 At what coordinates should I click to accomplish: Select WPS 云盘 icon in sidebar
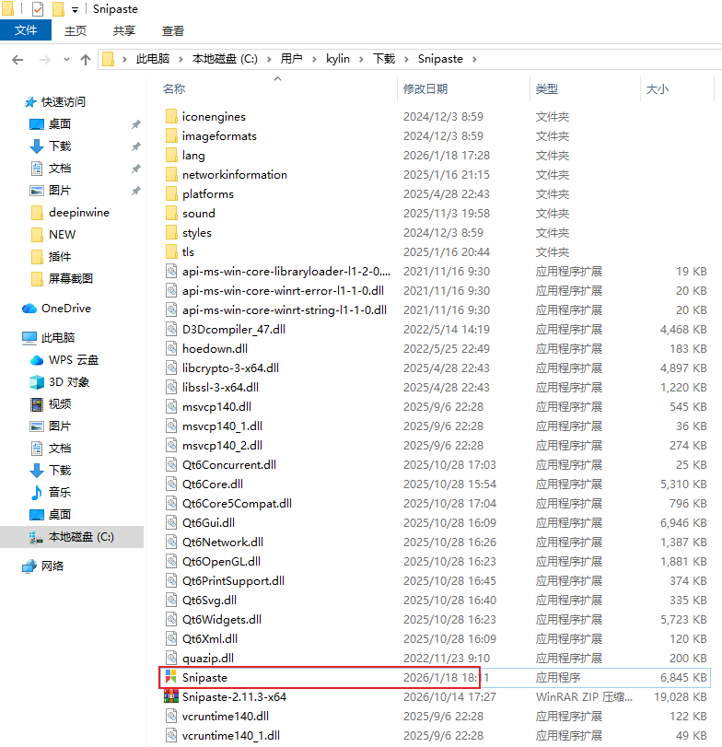[x=37, y=360]
